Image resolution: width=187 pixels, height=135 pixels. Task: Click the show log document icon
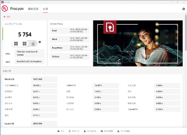(x=70, y=131)
